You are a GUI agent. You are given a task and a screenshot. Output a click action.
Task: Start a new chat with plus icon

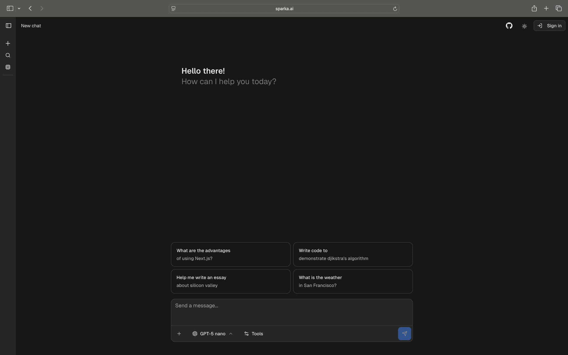8,43
